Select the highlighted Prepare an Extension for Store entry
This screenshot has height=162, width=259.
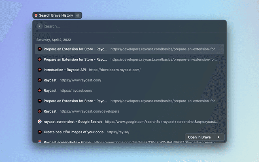[129, 49]
